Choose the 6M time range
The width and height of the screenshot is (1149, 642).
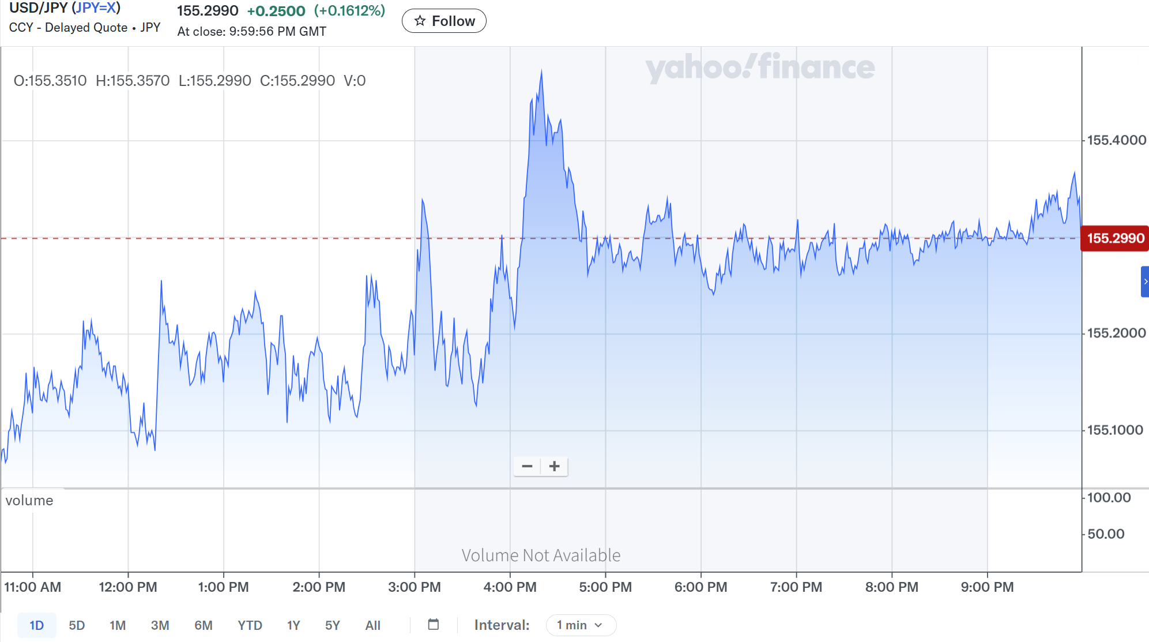pyautogui.click(x=203, y=625)
